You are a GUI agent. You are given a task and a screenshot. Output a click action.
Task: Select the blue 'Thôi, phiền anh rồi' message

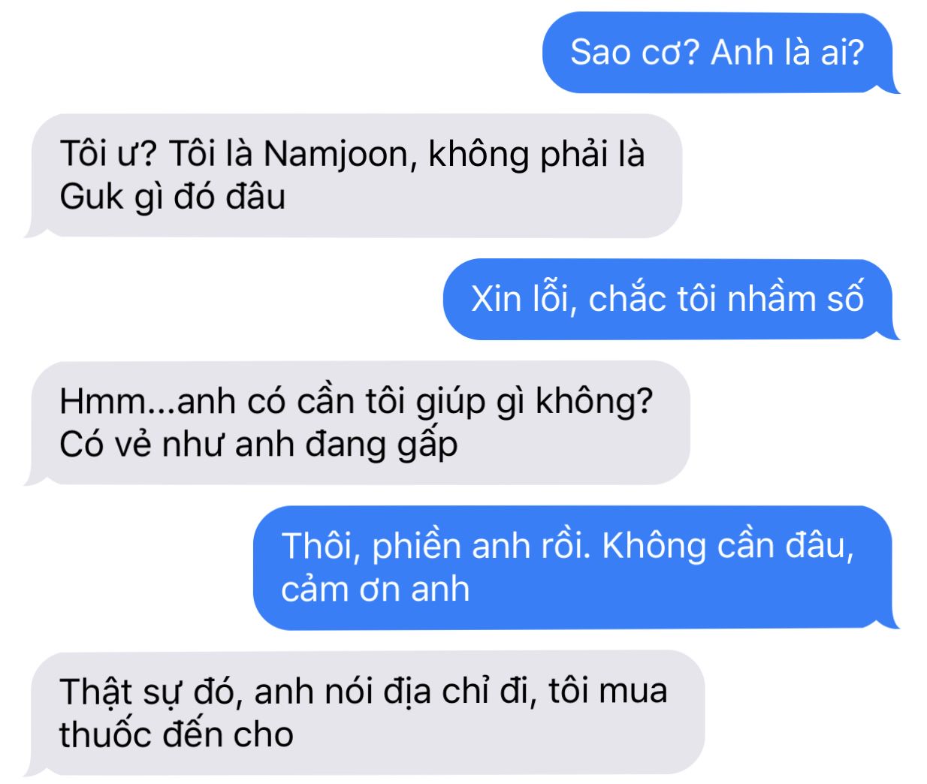point(576,568)
